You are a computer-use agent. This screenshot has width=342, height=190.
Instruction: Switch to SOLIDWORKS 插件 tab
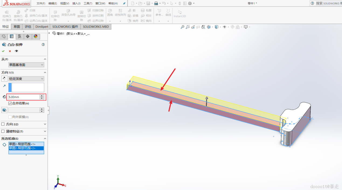[65, 27]
